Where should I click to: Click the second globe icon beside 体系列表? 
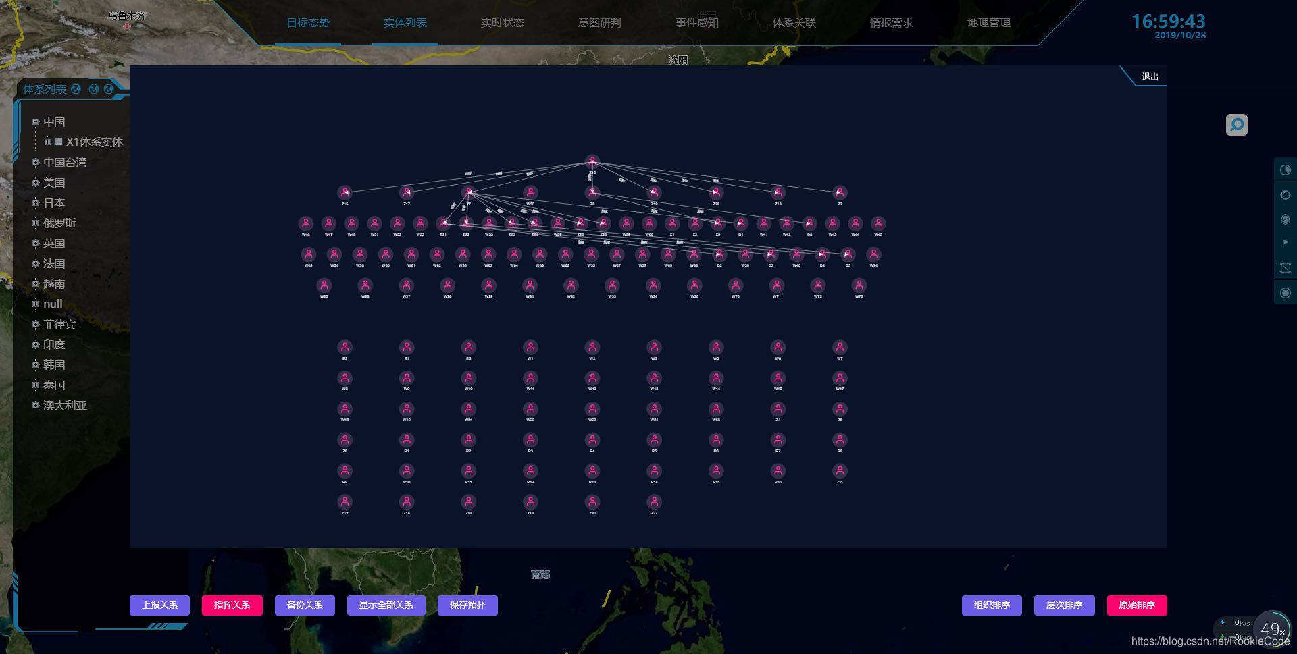tap(94, 89)
